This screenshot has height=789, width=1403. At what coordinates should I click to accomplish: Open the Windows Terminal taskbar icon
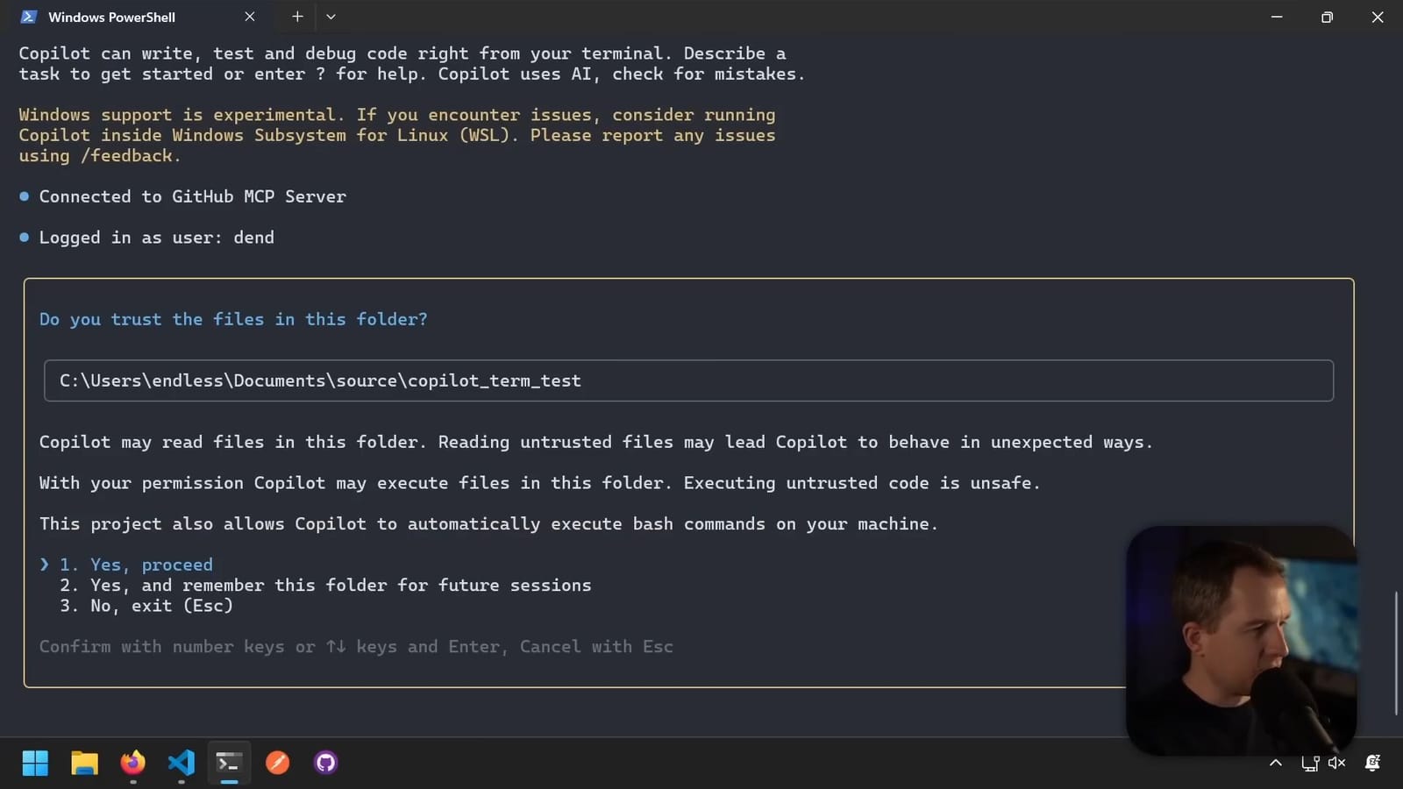click(228, 763)
